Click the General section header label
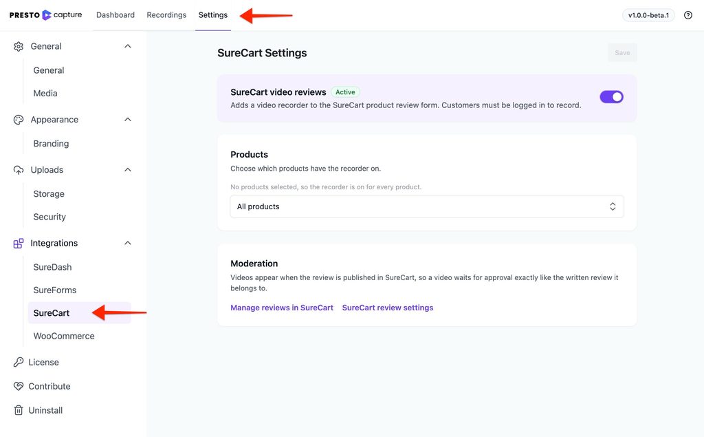 (46, 46)
